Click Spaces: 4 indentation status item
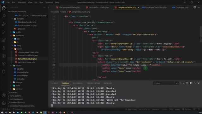 tap(155, 109)
